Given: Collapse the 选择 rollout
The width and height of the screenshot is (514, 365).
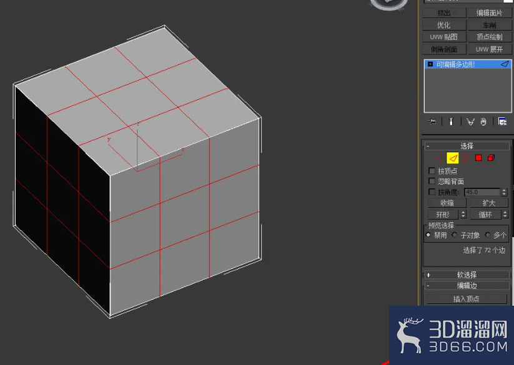Looking at the screenshot, I should click(x=467, y=146).
